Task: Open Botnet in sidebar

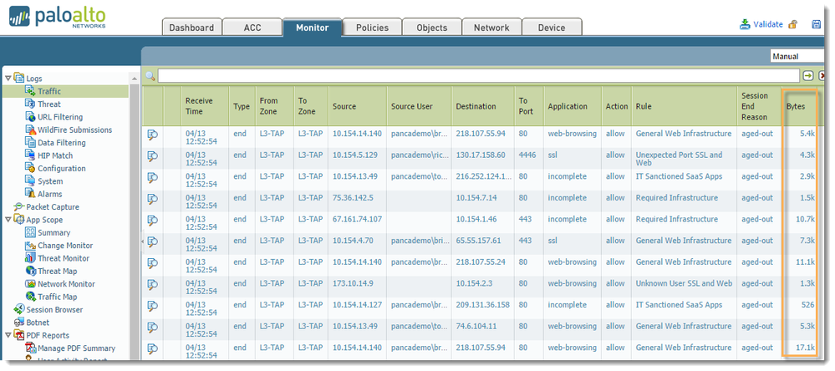Action: 38,322
